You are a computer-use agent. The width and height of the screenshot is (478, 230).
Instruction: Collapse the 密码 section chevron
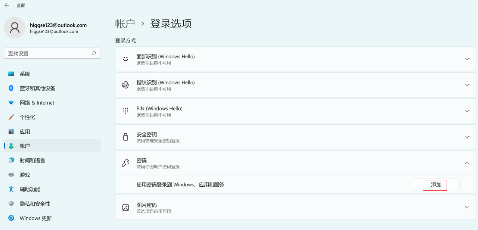point(467,163)
